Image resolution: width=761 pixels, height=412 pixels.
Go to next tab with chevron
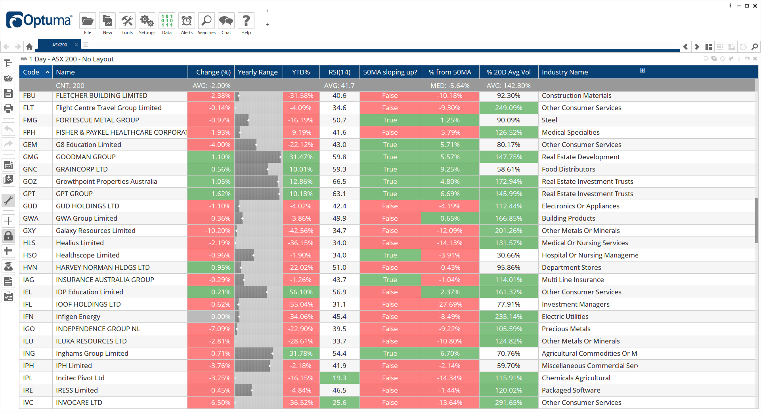point(697,47)
